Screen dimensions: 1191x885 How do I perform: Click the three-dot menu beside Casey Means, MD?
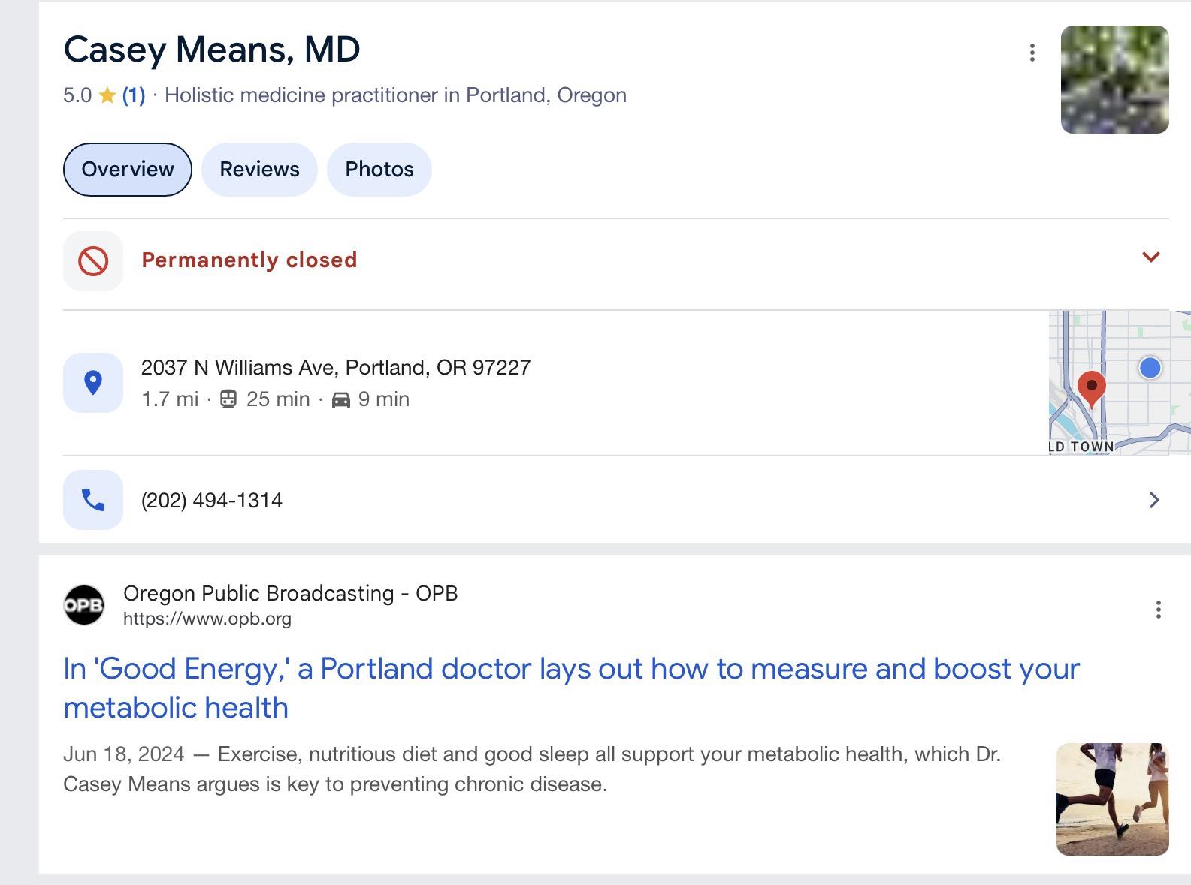click(x=1032, y=53)
